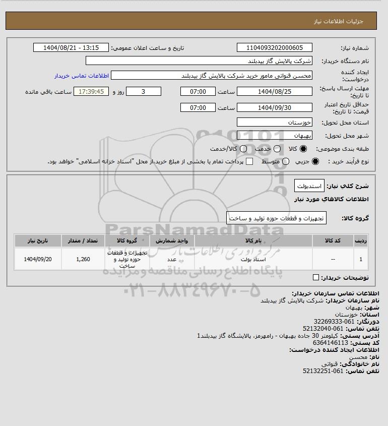Viewport: 388px width, 426px height.
Task: Toggle the توضیحات خریدار checkbox
Action: tap(315, 277)
